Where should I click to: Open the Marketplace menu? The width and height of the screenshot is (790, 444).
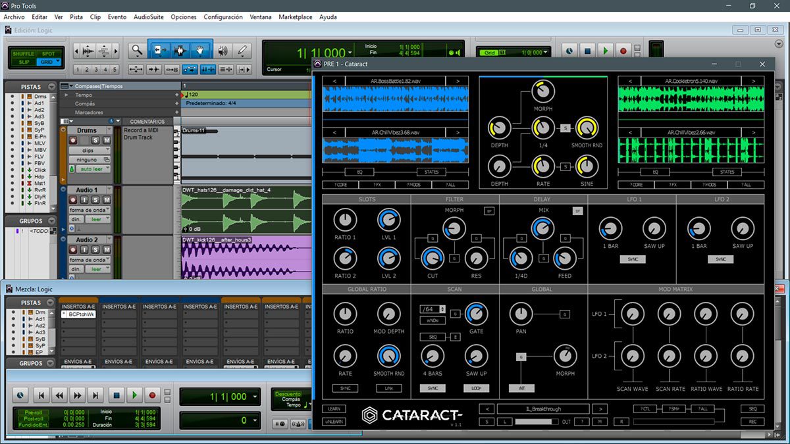pyautogui.click(x=295, y=16)
